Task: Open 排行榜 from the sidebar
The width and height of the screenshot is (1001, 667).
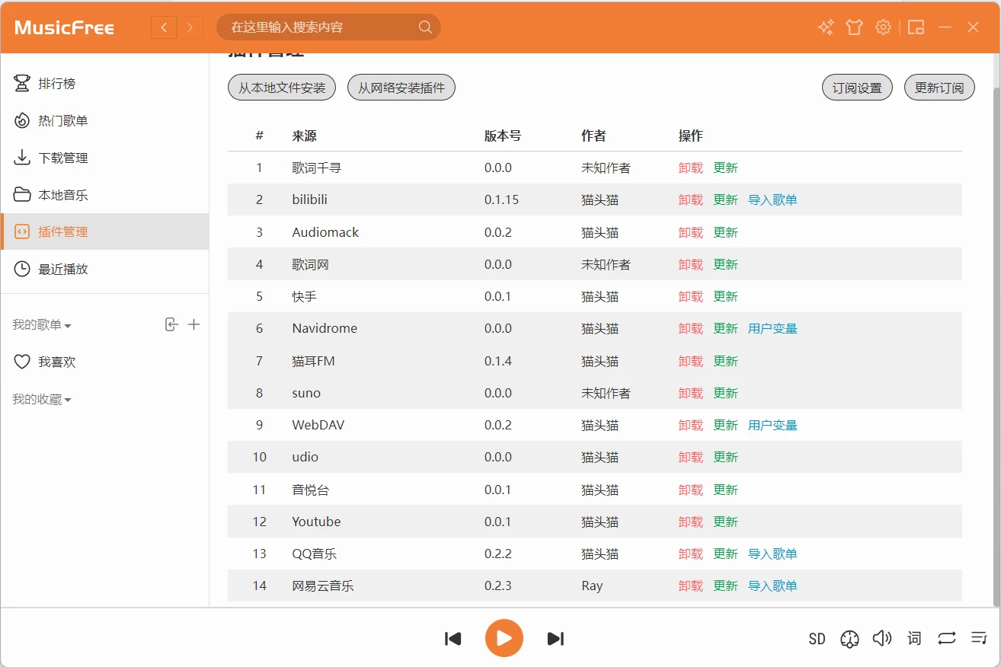Action: tap(104, 83)
